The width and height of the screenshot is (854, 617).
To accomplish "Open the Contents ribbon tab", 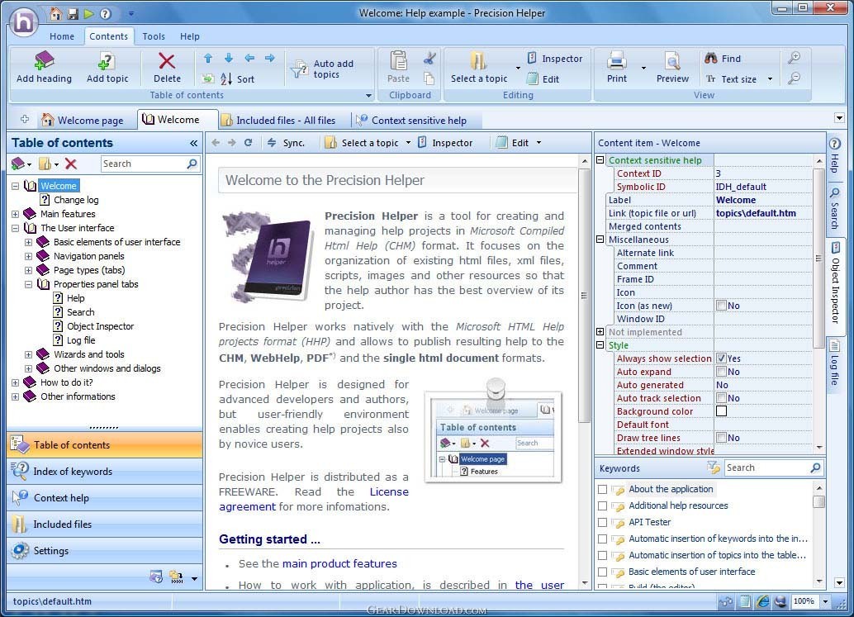I will [108, 36].
